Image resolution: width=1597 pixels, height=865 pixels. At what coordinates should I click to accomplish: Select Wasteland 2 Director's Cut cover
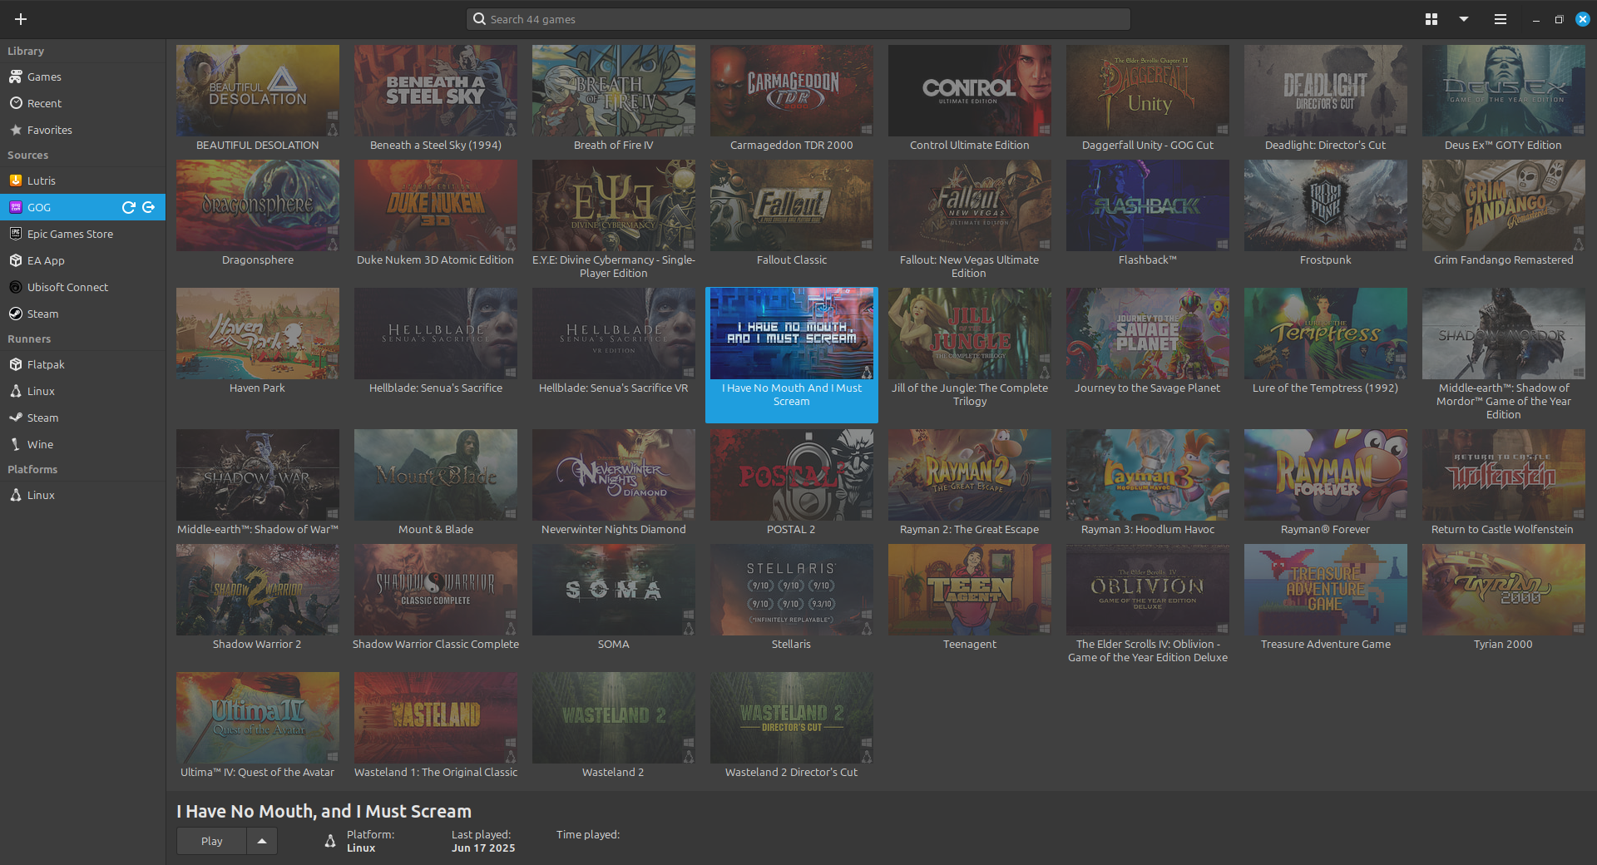click(x=792, y=718)
